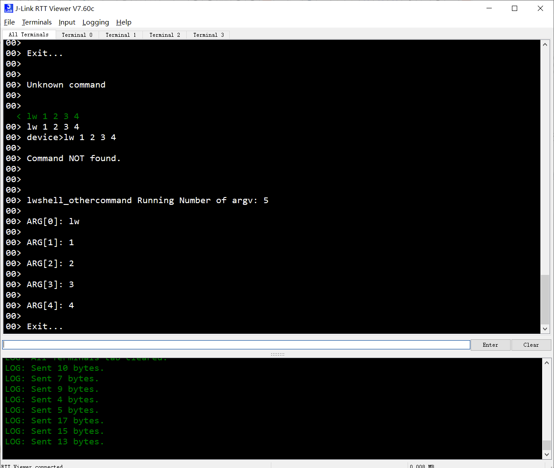Click the 'ARG[1]: 1' line

point(50,243)
